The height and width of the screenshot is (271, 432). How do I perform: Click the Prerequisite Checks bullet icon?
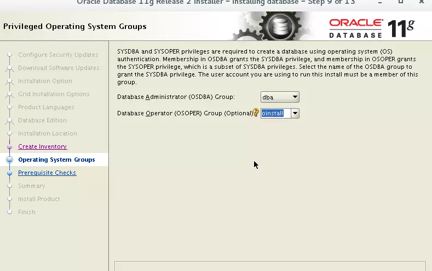click(10, 173)
